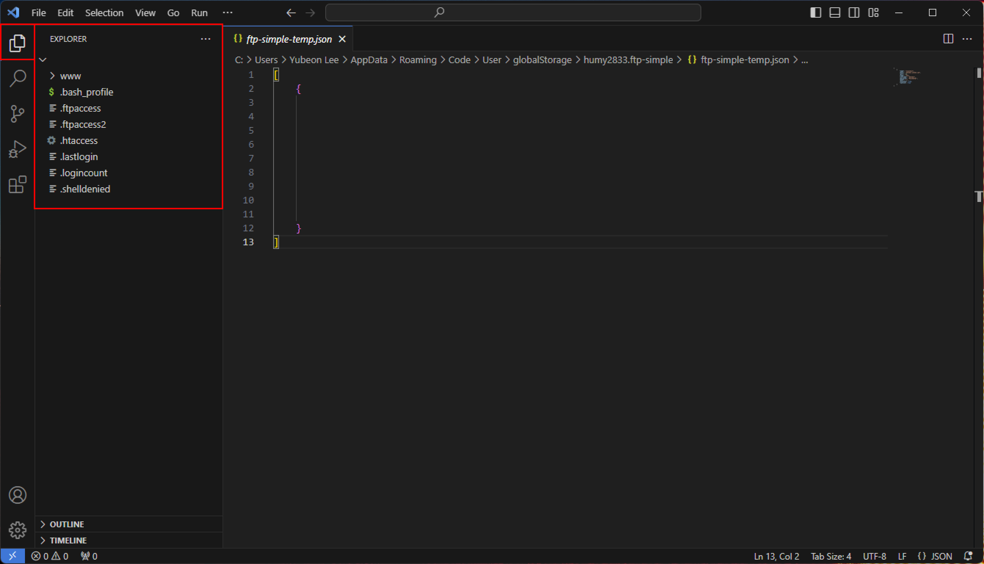Expand the TIMELINE section

coord(68,540)
